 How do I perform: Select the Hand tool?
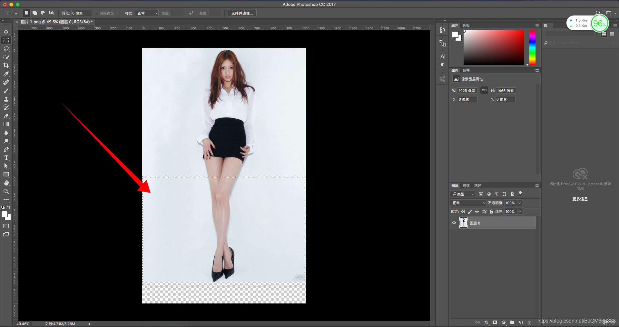[x=6, y=183]
